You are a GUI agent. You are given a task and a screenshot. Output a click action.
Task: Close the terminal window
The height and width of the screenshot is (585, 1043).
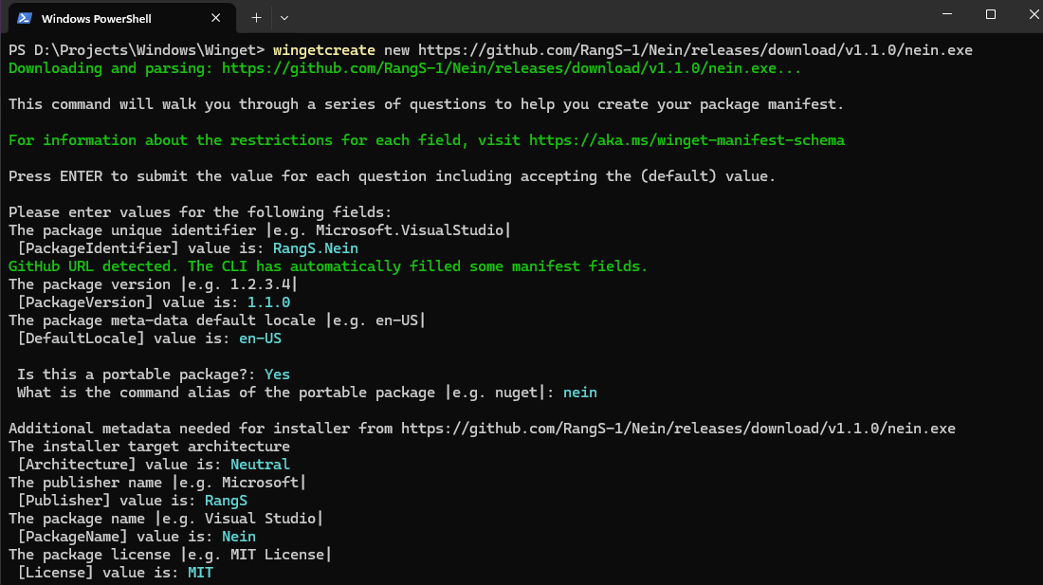(x=1033, y=14)
